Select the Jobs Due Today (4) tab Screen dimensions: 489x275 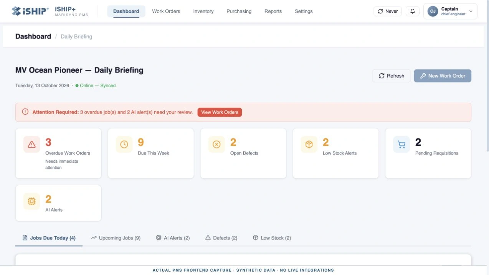(49, 238)
